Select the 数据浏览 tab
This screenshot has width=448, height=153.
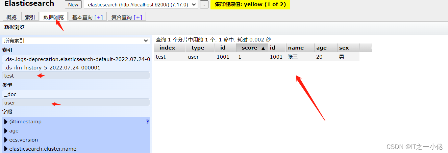53,17
